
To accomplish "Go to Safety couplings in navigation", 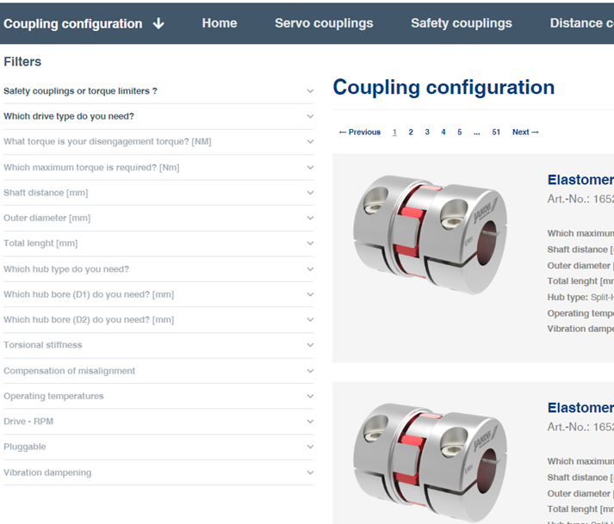I will [462, 23].
